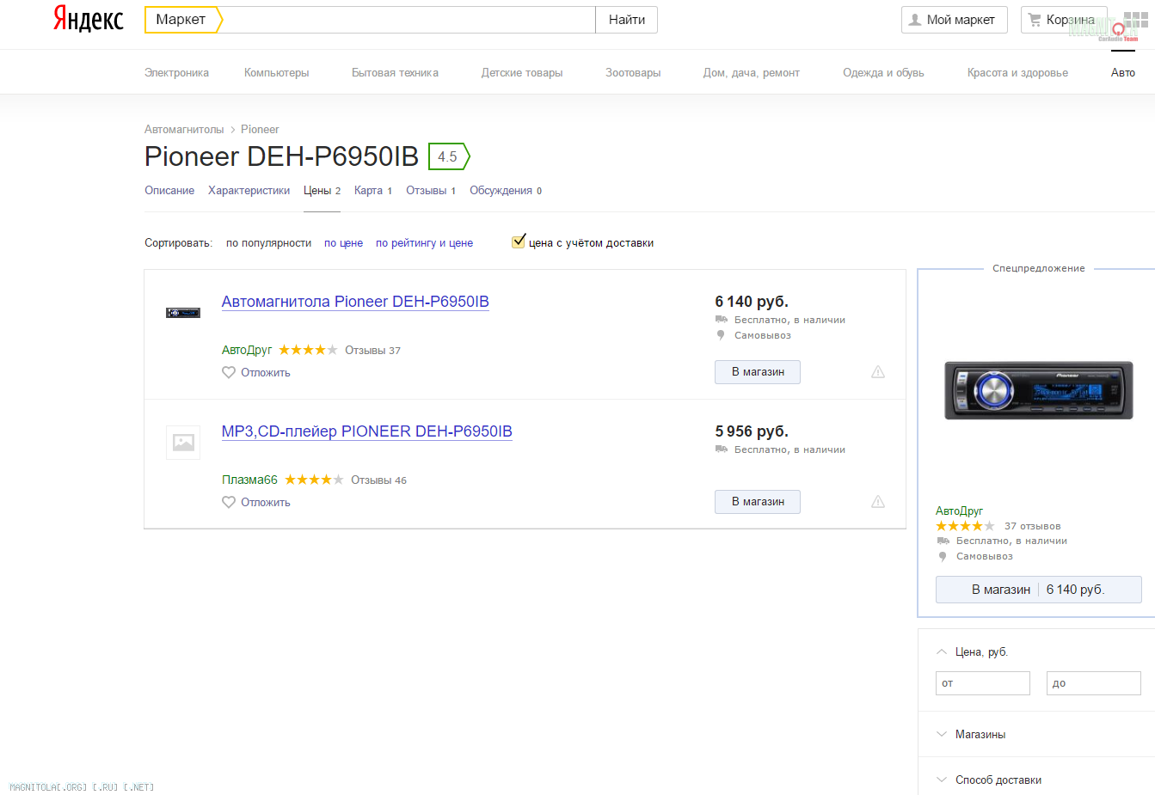Click АвтоДруг star rating in offer list

(x=308, y=350)
